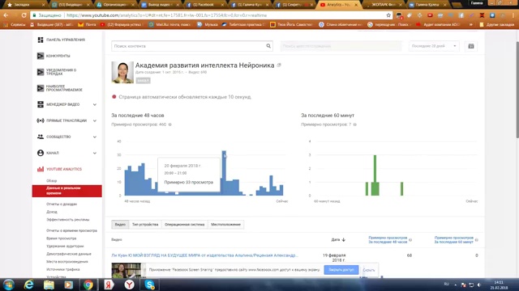519x291 pixels.
Task: Expand the Менеджер видео section
Action: [x=95, y=104]
